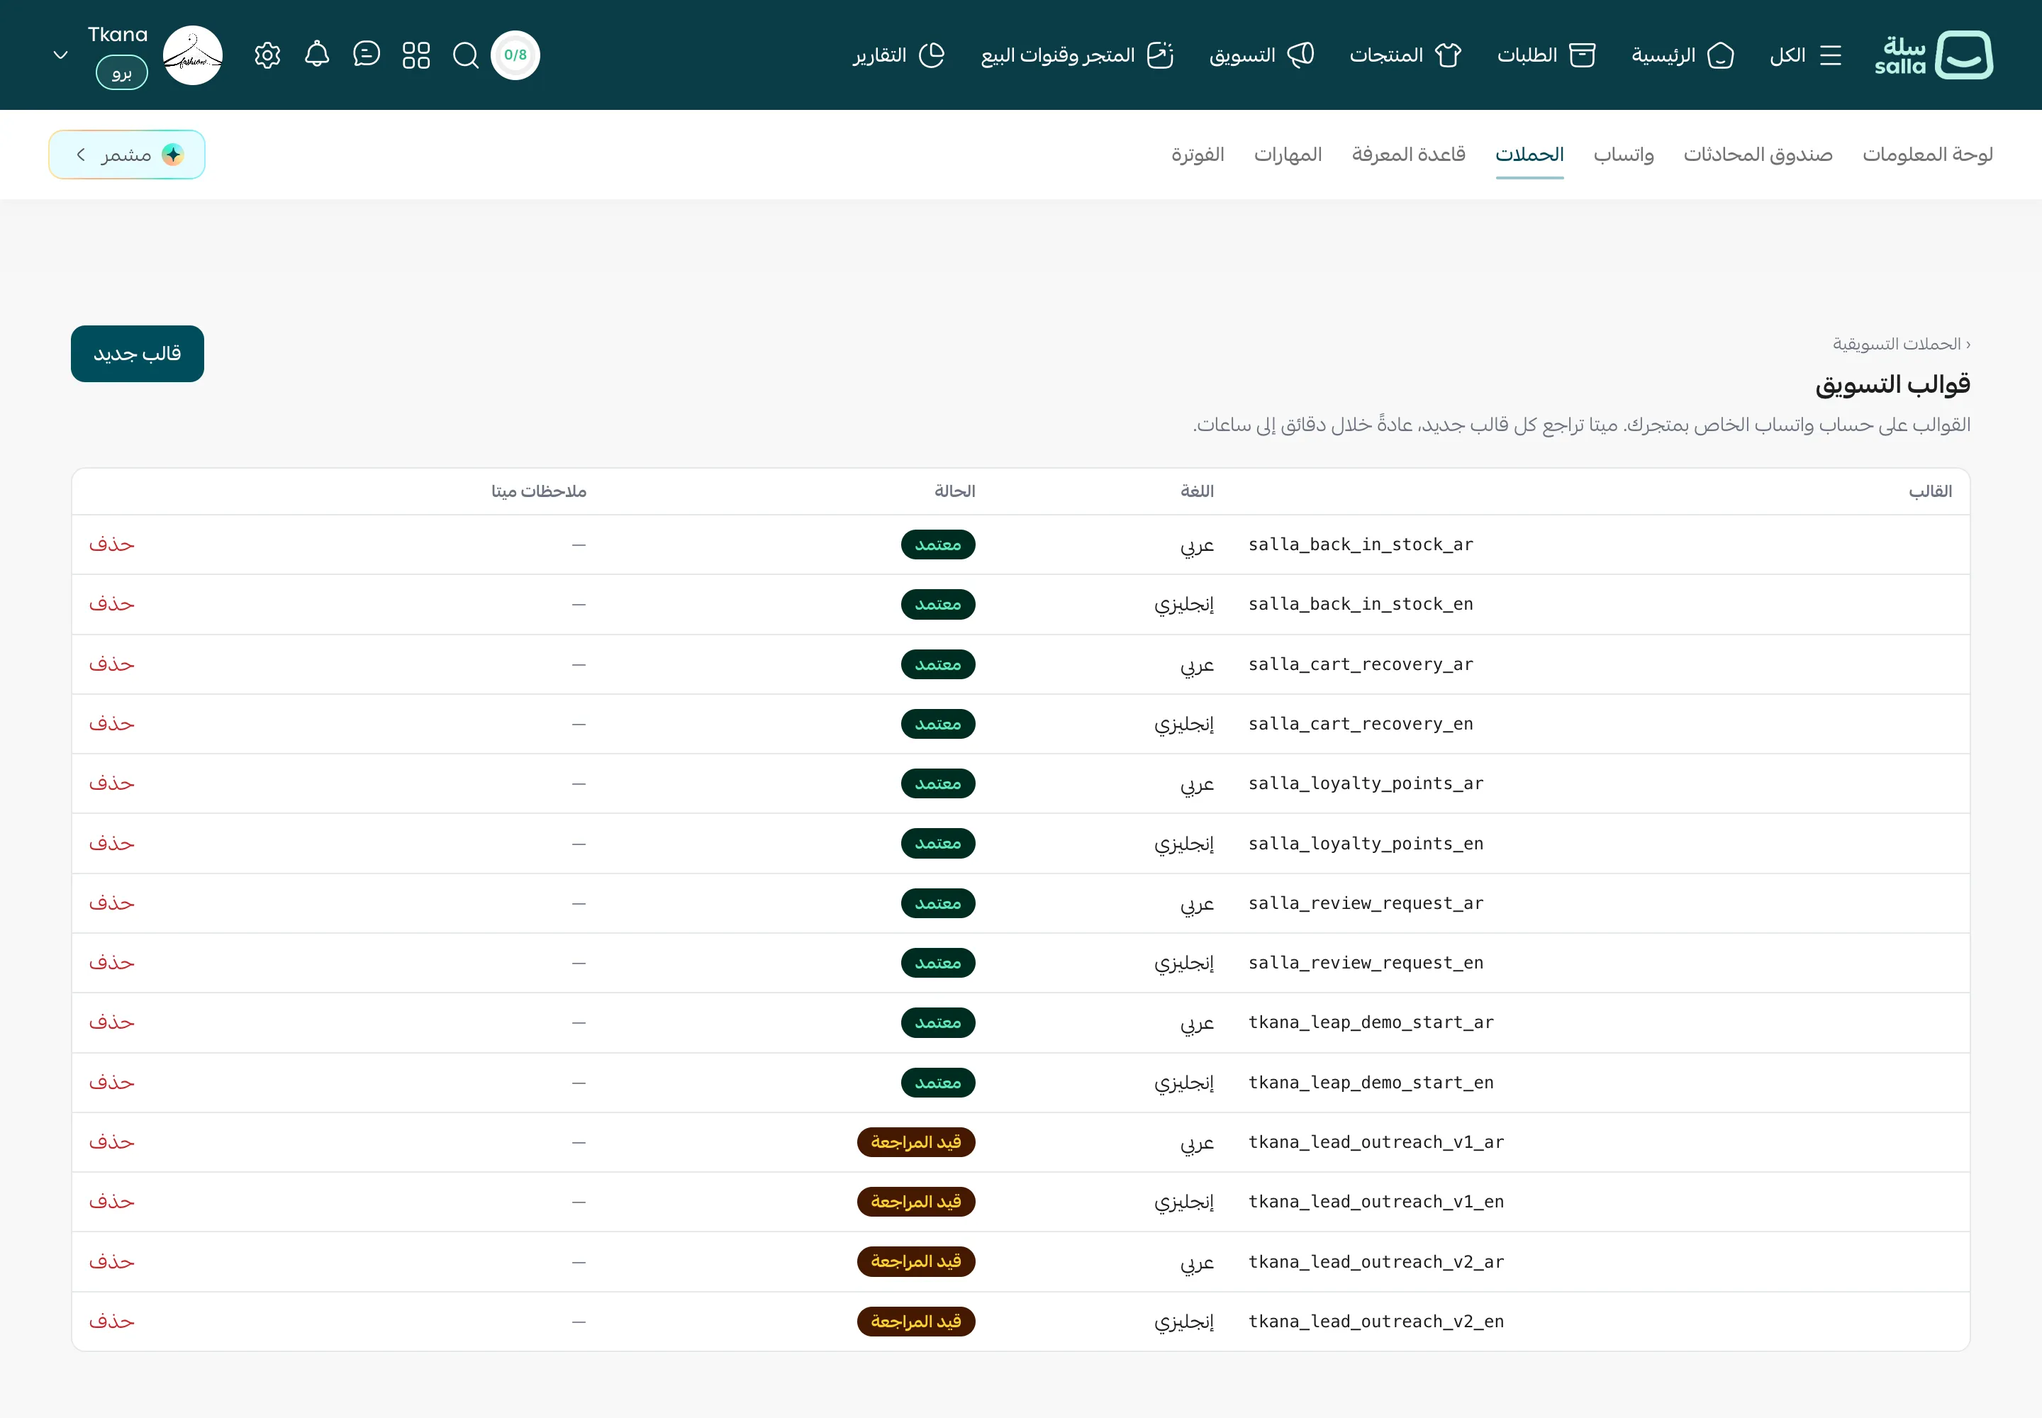Switch to قاعدة المعرفة tab
The image size is (2042, 1418).
[1408, 155]
